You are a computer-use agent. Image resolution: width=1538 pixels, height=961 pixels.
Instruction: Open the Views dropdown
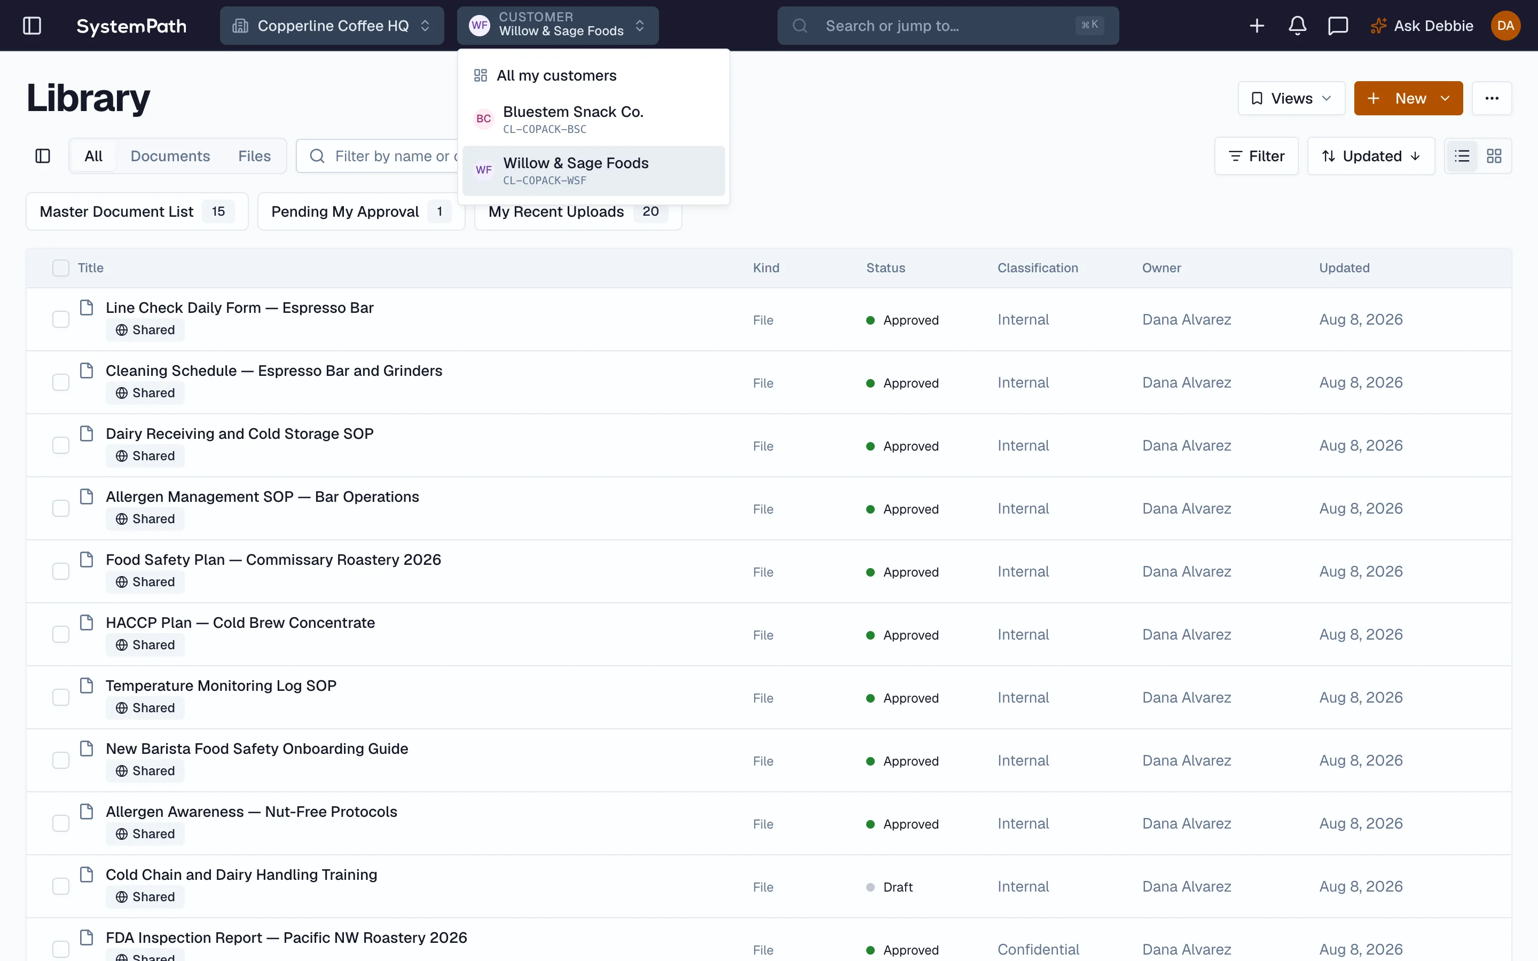(1291, 99)
